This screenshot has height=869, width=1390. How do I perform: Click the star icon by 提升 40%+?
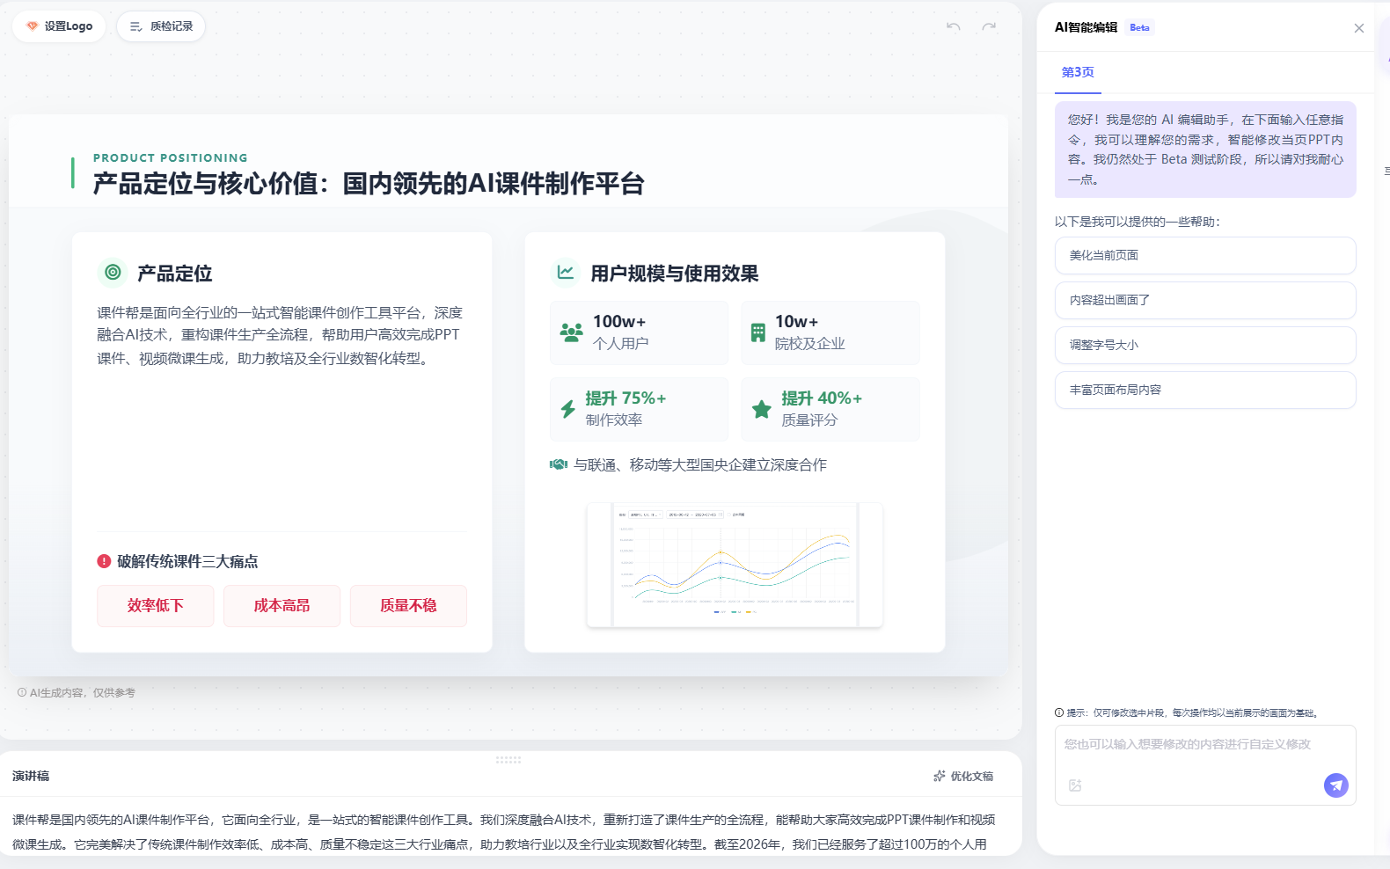coord(761,409)
